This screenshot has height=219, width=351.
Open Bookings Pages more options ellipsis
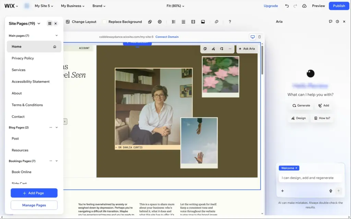pyautogui.click(x=51, y=161)
